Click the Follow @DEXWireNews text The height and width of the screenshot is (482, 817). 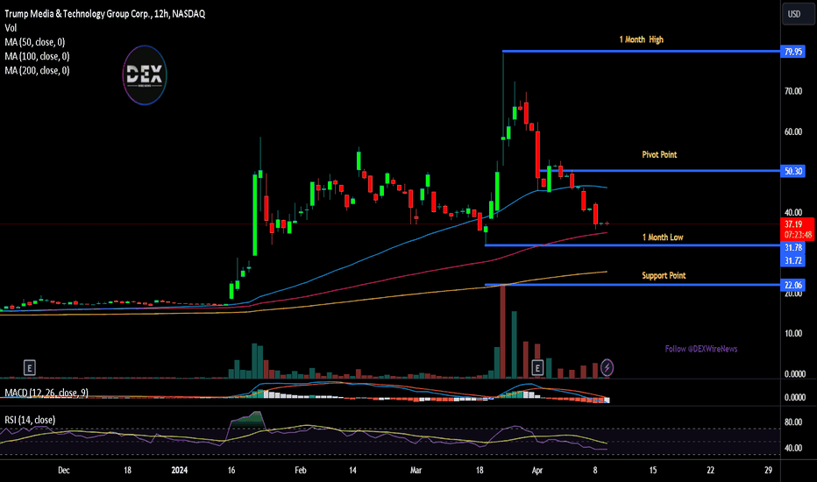[x=700, y=349]
